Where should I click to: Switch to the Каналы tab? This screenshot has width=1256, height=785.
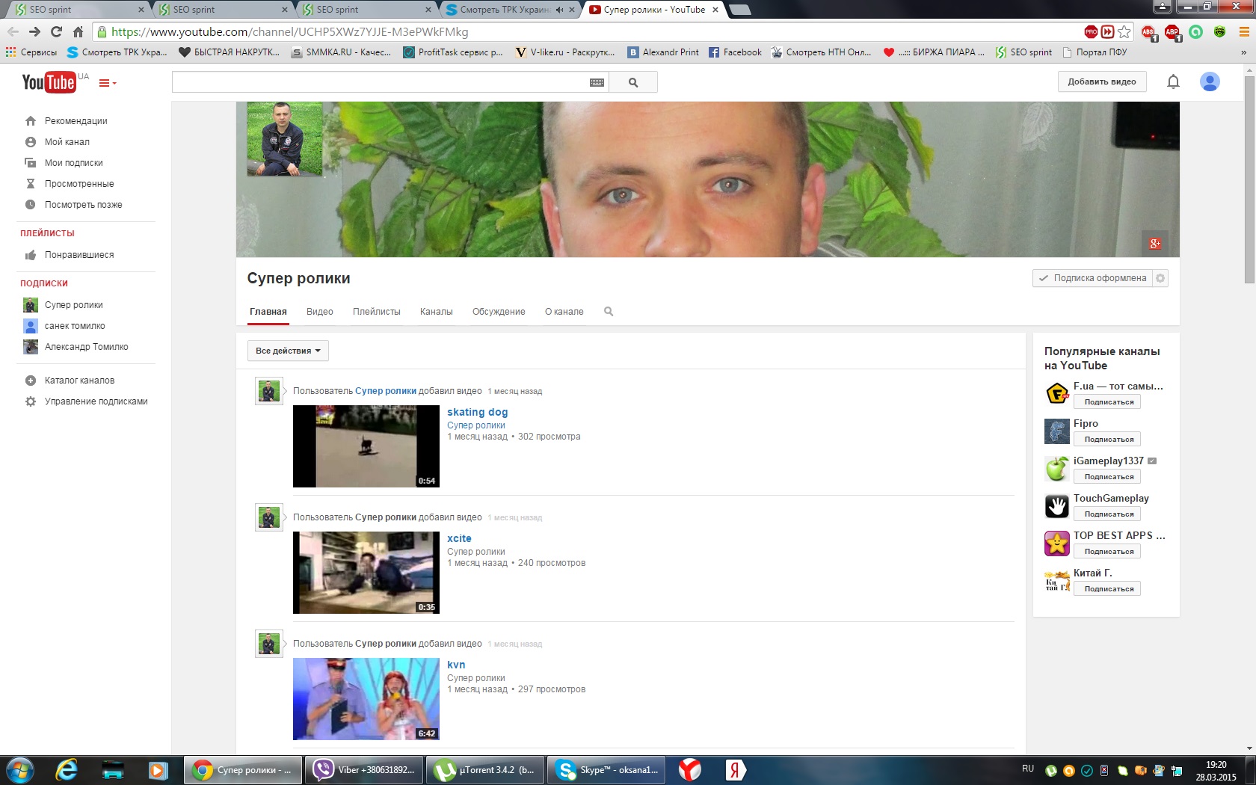tap(437, 312)
